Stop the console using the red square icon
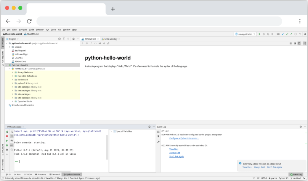 (x=7, y=136)
